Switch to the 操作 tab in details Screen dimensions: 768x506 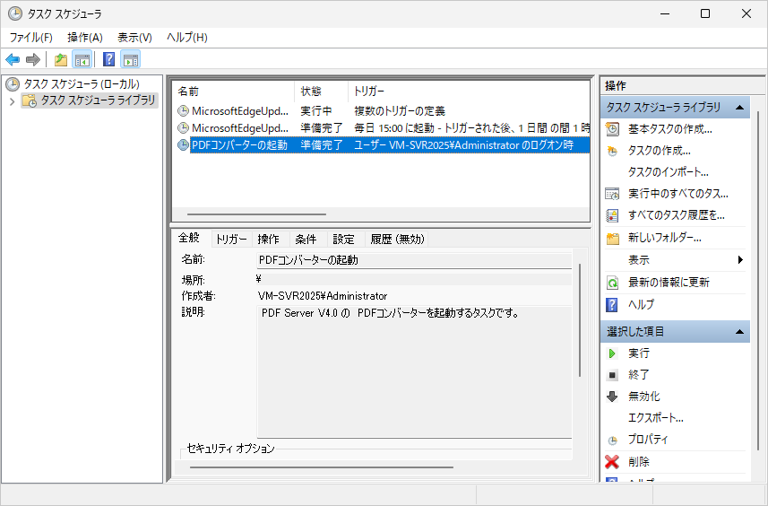[x=269, y=240]
